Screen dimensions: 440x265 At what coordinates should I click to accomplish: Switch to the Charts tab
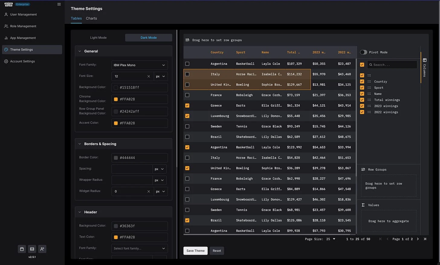(x=91, y=18)
